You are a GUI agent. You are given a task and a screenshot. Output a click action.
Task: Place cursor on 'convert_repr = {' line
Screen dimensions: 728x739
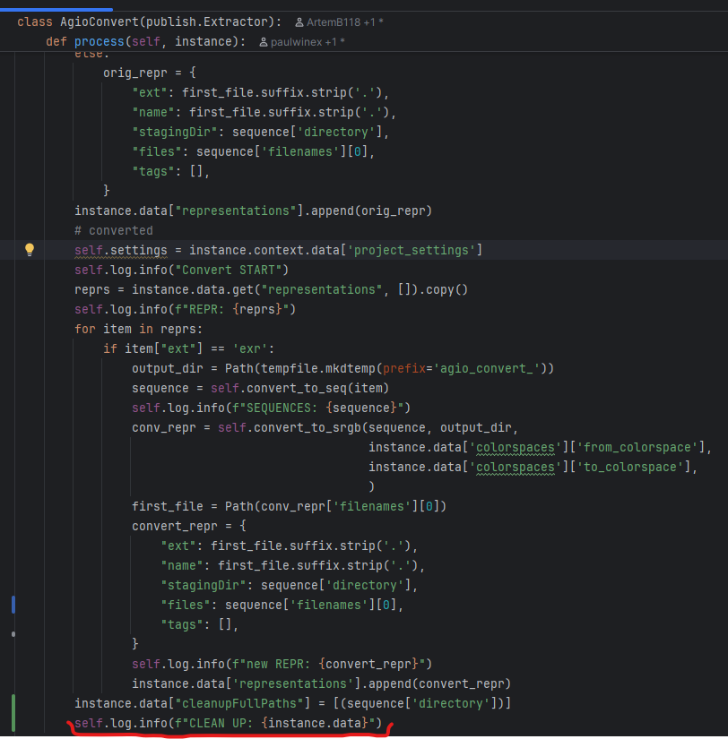tap(188, 527)
